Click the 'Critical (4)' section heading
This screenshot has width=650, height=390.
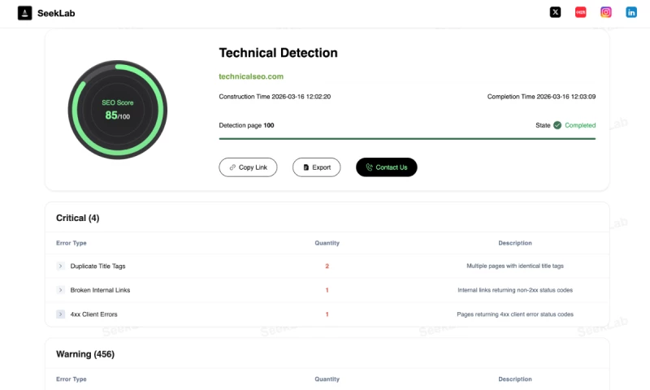pyautogui.click(x=77, y=218)
